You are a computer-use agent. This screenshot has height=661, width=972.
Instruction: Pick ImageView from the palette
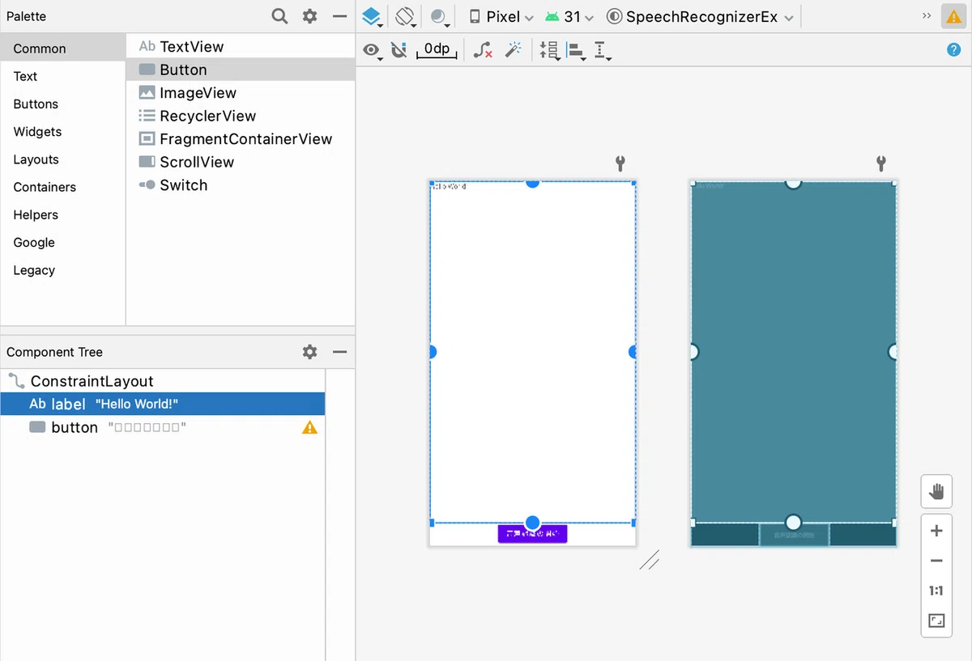[241, 93]
